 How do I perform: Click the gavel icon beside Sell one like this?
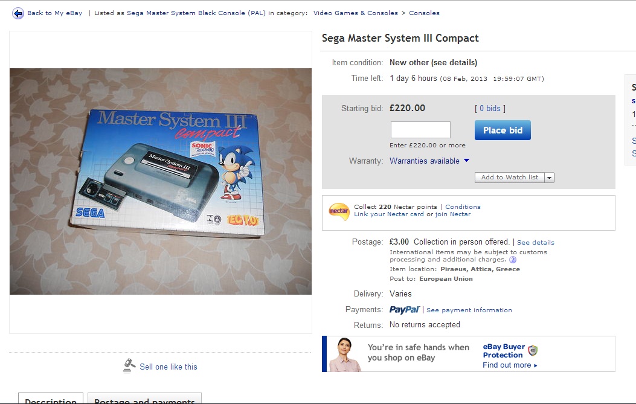pos(129,365)
